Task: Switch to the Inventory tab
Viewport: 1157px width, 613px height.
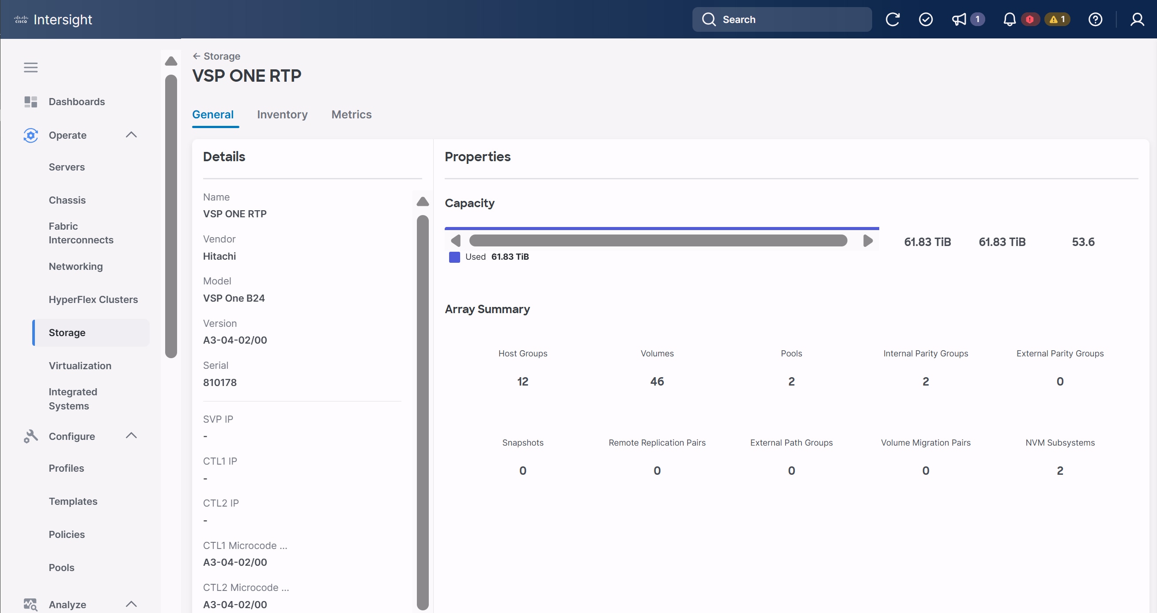Action: [x=282, y=114]
